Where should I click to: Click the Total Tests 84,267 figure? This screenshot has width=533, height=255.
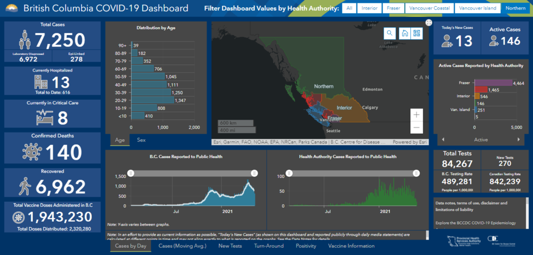coord(457,164)
